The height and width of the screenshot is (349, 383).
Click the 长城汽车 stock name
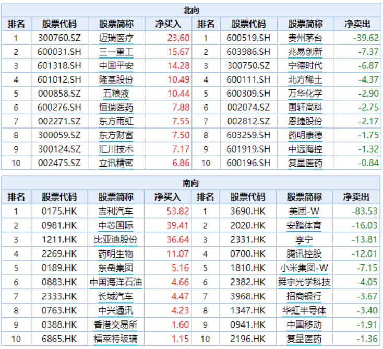(x=115, y=296)
